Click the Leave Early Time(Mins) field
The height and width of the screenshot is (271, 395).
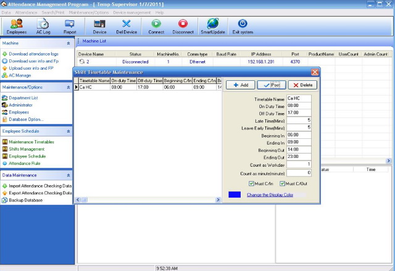click(x=299, y=127)
